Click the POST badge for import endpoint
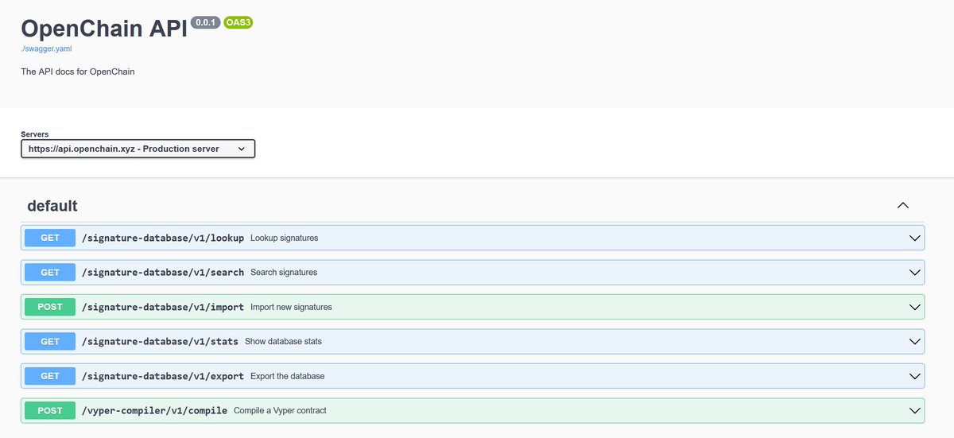The width and height of the screenshot is (954, 438). pos(50,307)
